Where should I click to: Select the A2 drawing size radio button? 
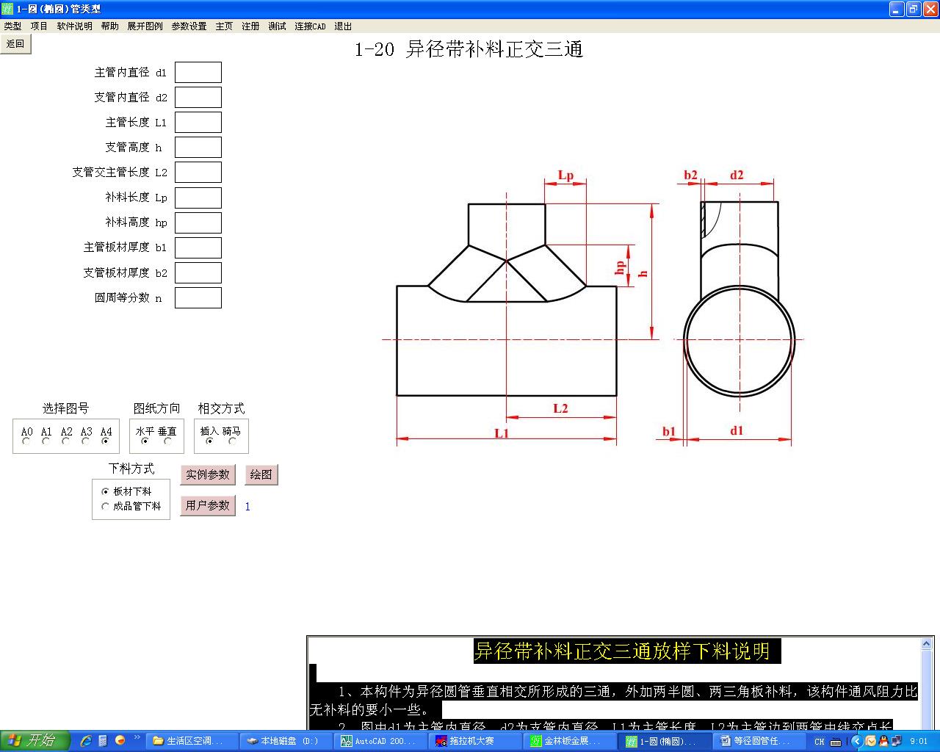pyautogui.click(x=66, y=441)
